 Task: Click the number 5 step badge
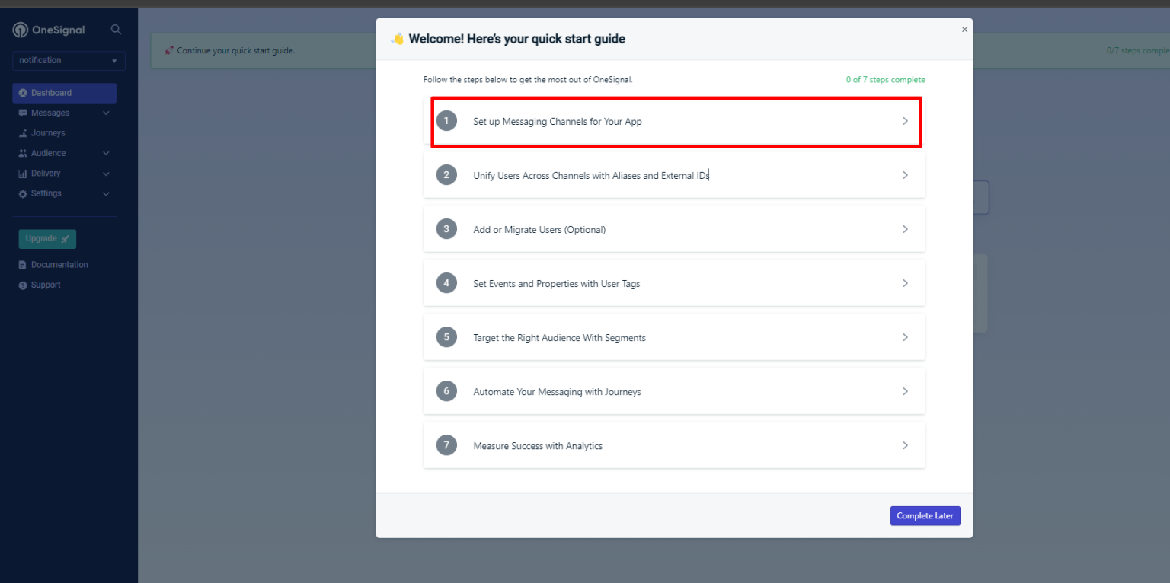446,337
